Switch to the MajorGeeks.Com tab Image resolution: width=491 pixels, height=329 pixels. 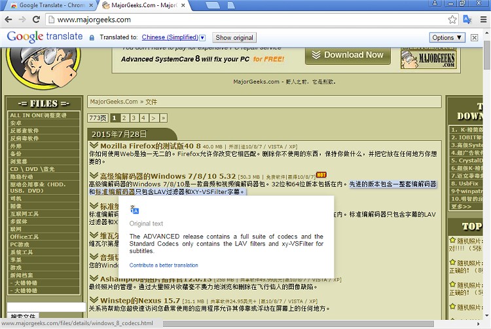point(144,5)
